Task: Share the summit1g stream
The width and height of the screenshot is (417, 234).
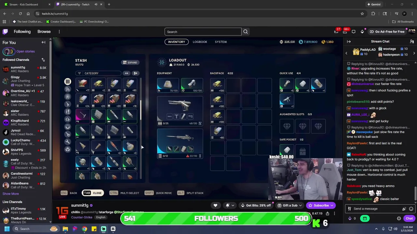Action: (x=327, y=214)
